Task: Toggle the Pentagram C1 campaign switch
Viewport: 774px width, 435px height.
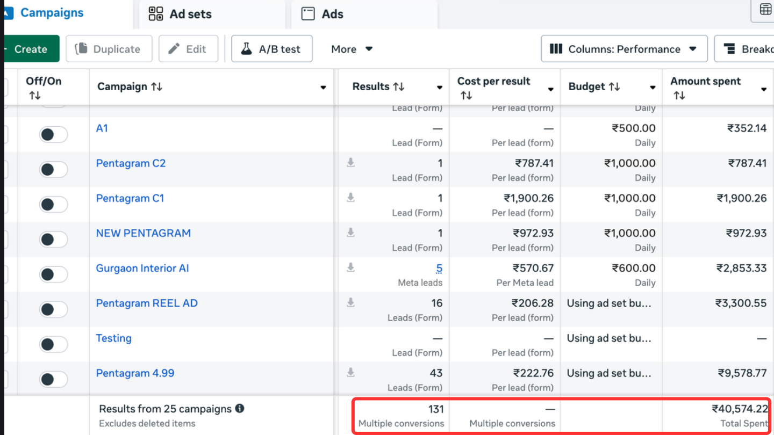Action: click(x=53, y=205)
